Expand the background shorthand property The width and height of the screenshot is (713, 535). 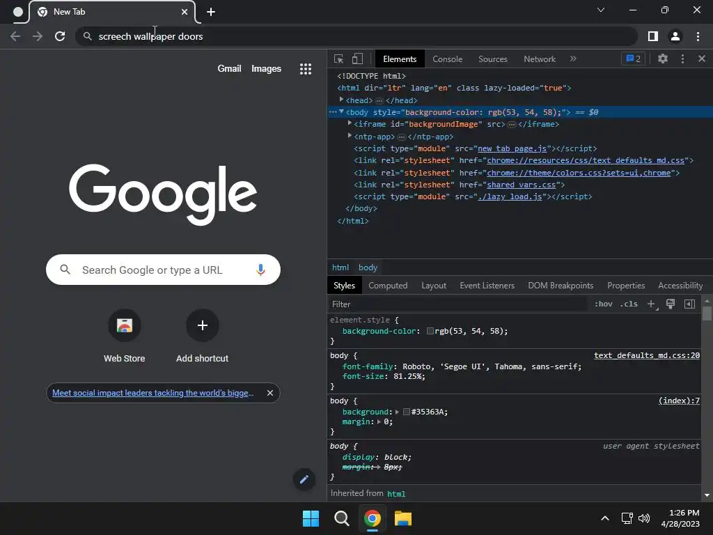click(397, 412)
